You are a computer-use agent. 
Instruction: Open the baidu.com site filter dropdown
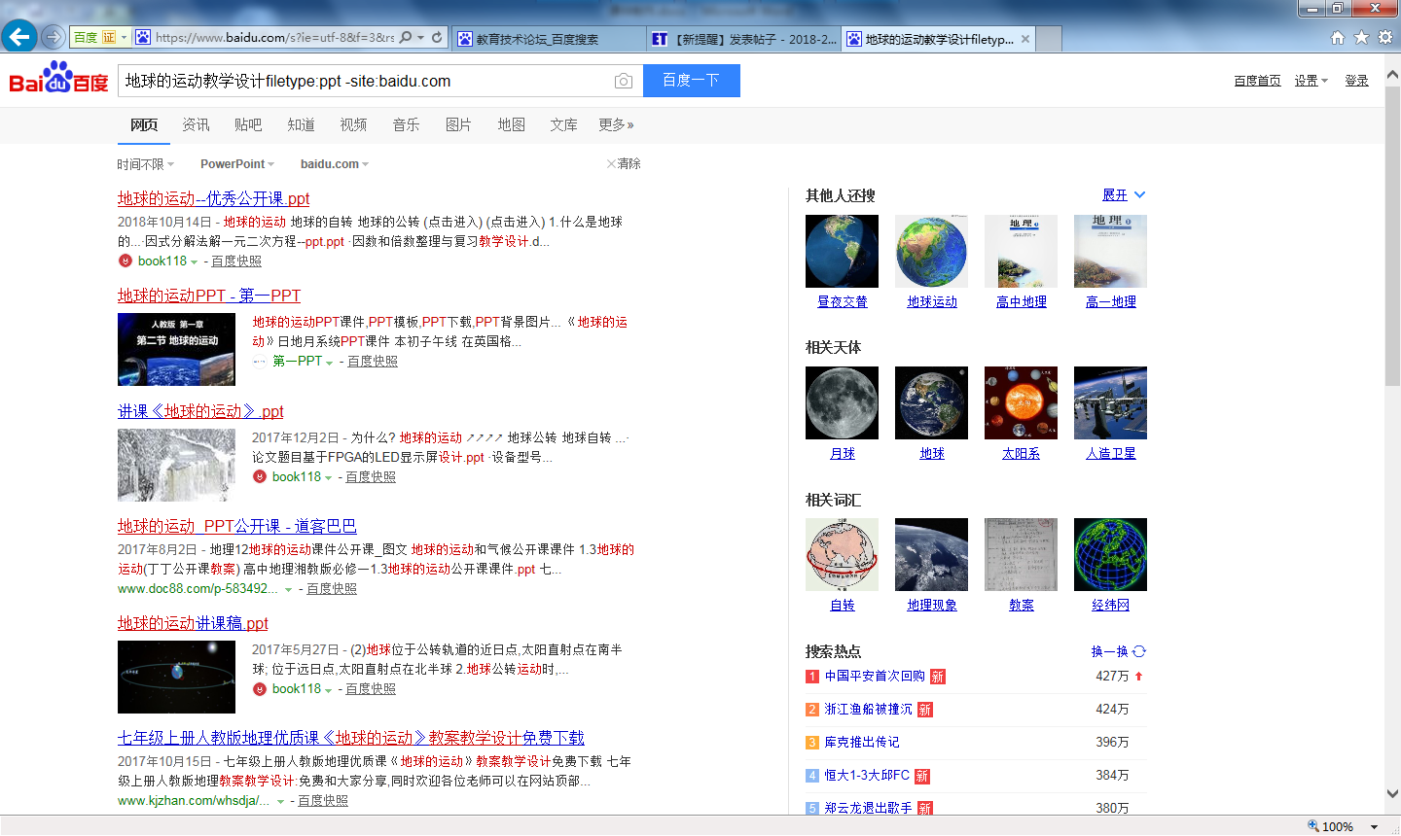click(x=335, y=164)
